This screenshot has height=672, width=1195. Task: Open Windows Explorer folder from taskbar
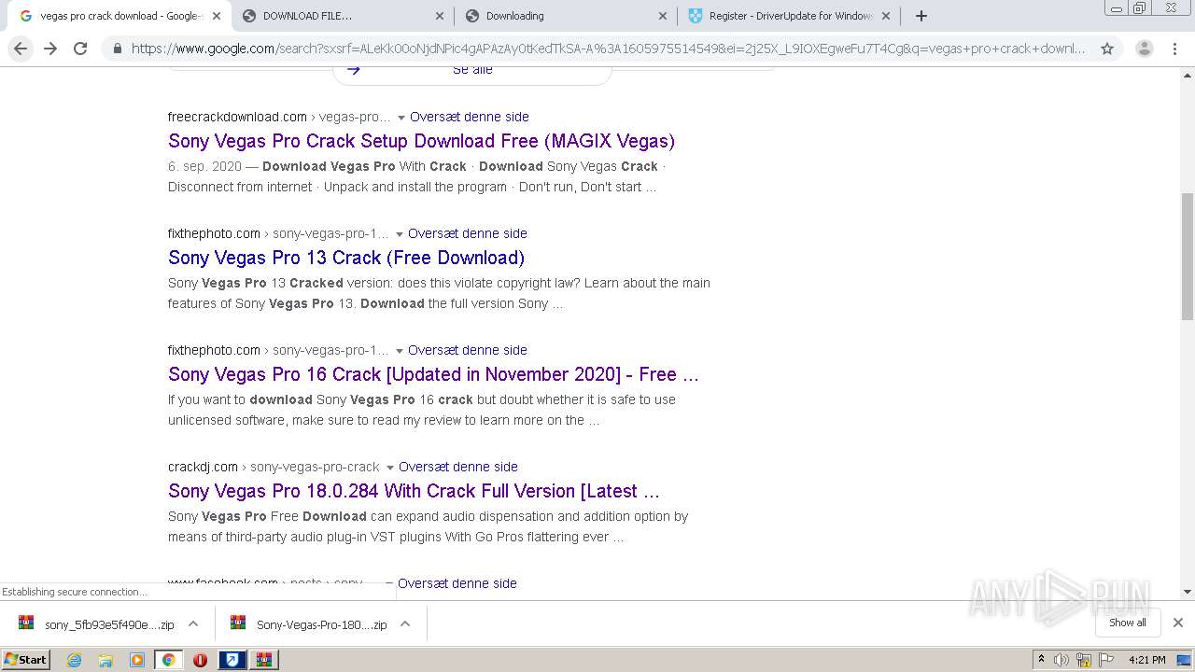tap(105, 660)
